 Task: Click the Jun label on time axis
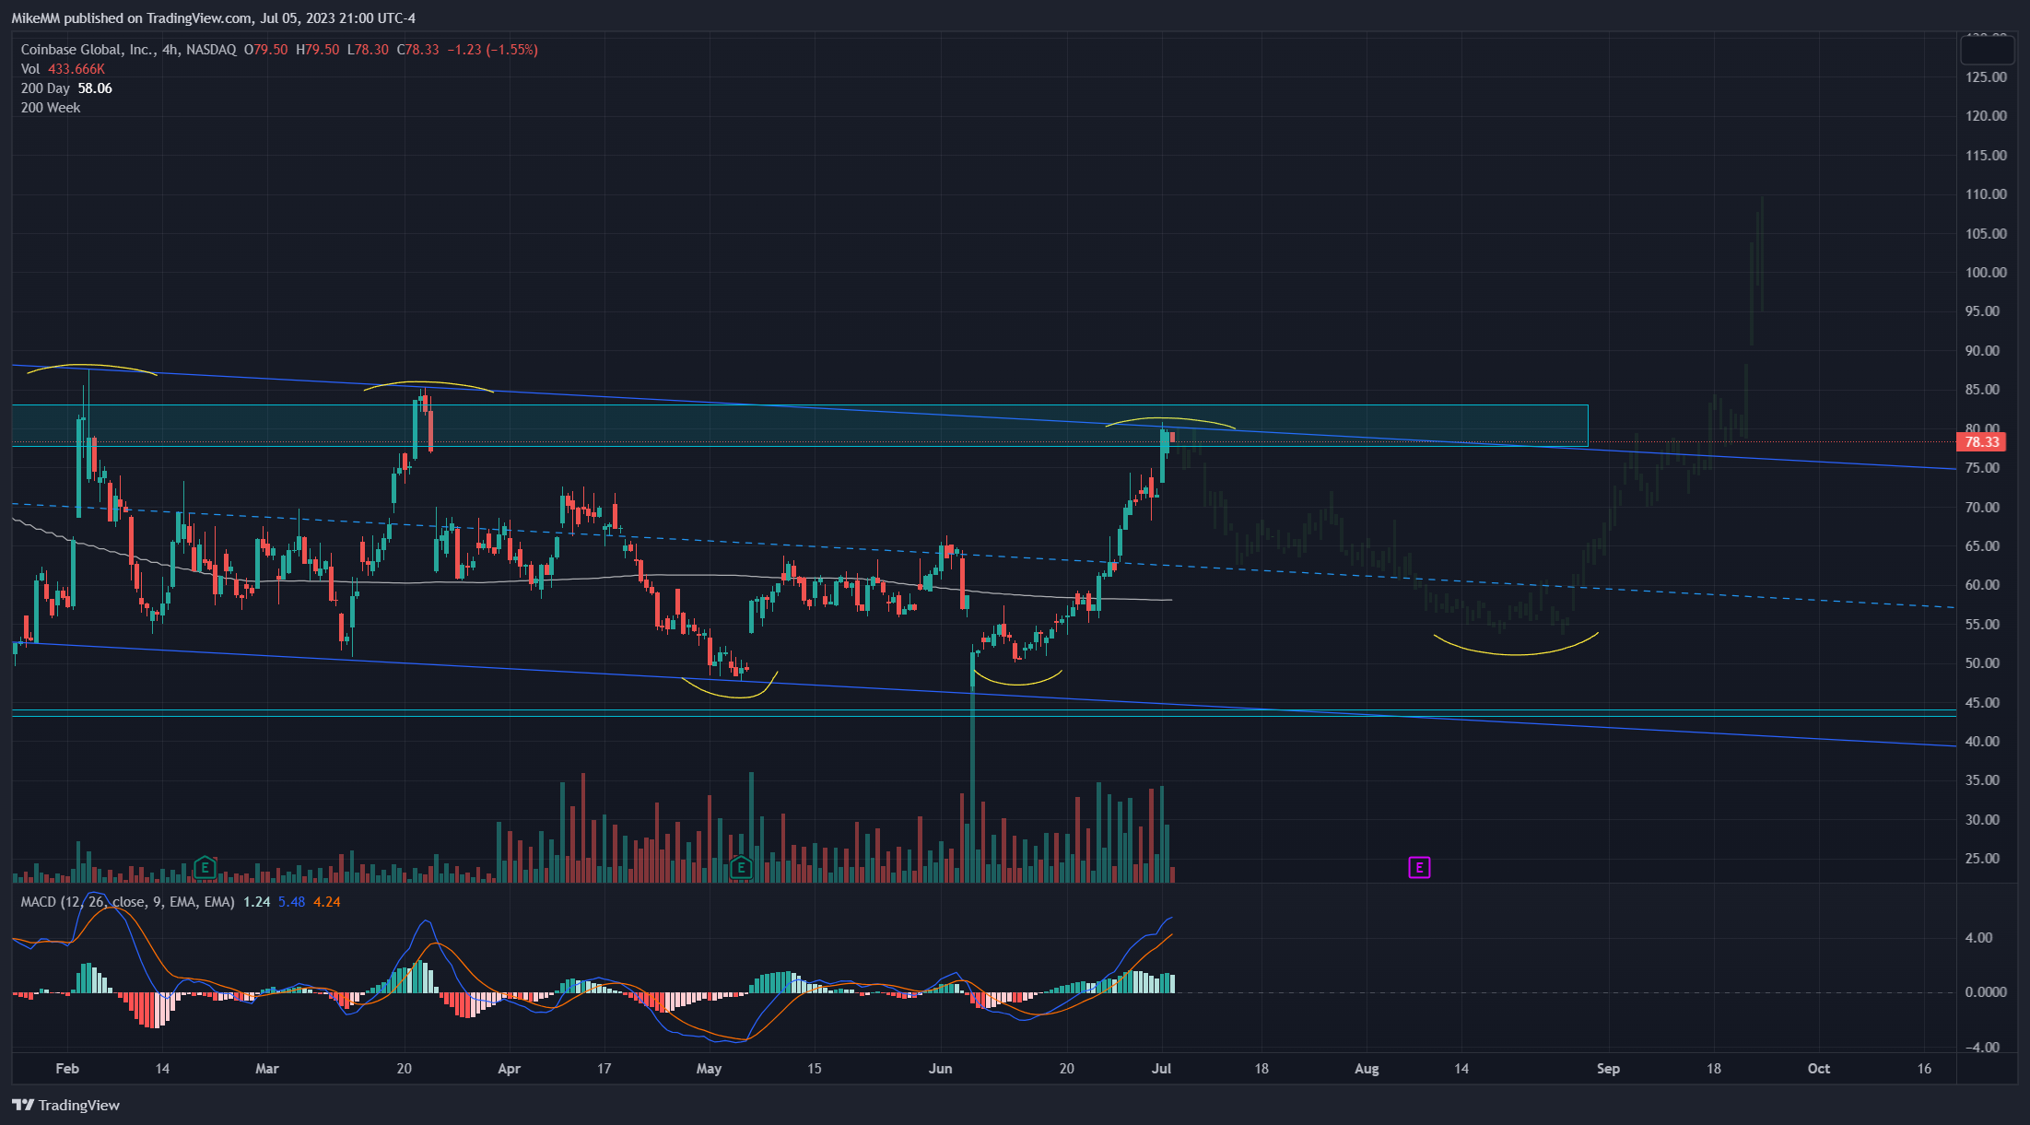940,1069
